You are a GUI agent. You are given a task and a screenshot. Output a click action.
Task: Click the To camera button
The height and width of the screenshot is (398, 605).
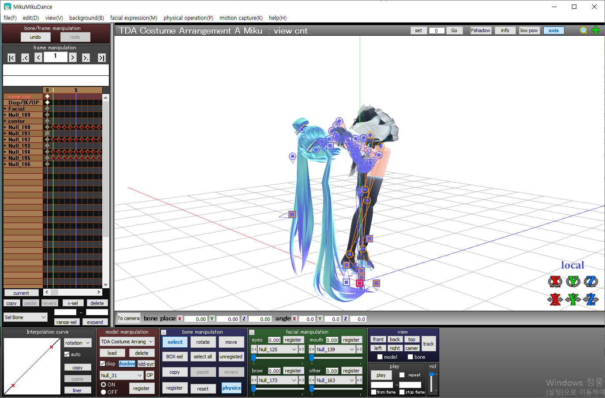128,318
